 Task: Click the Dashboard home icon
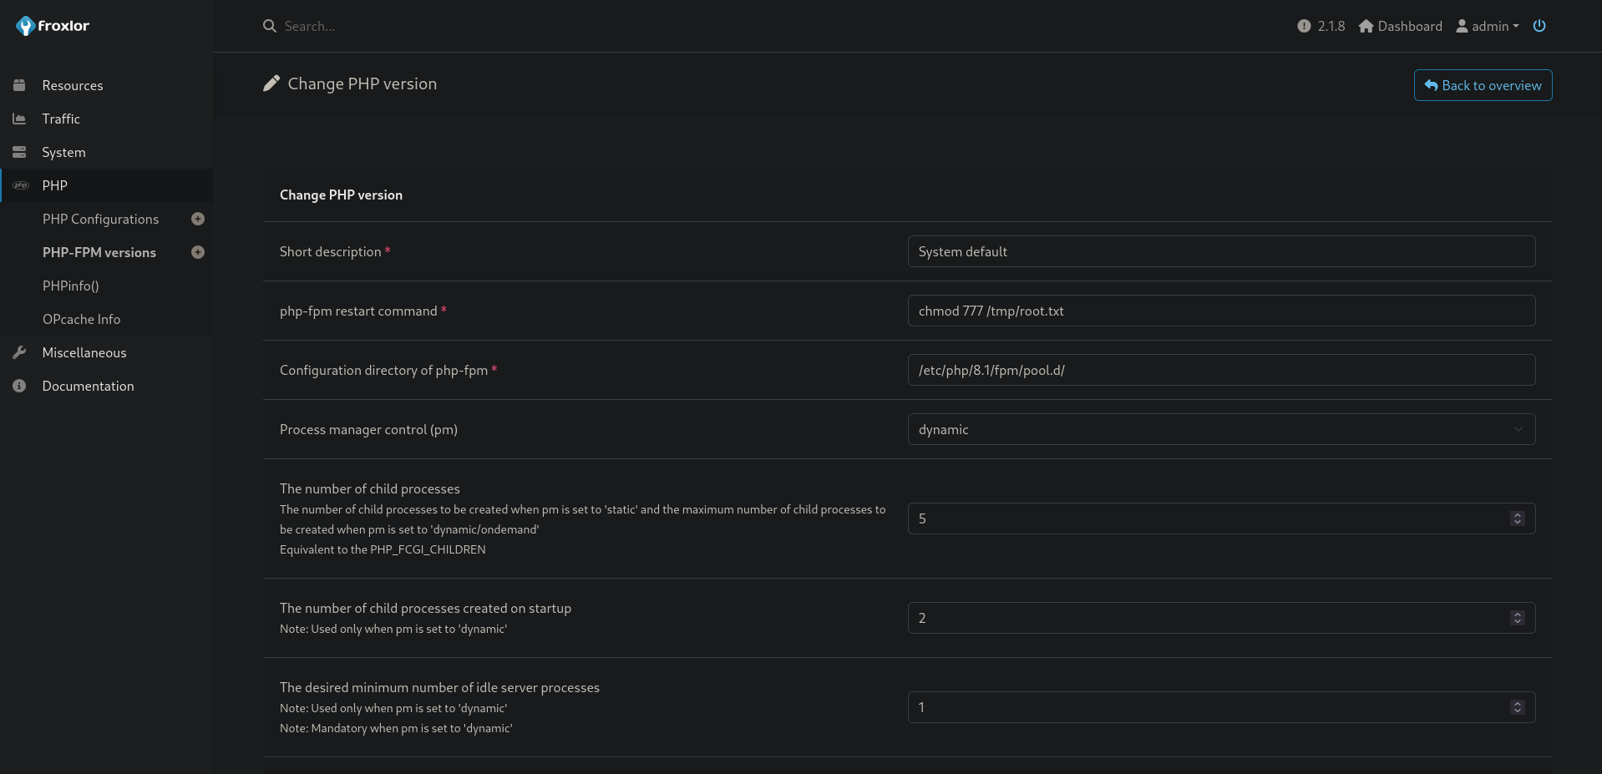pos(1366,26)
